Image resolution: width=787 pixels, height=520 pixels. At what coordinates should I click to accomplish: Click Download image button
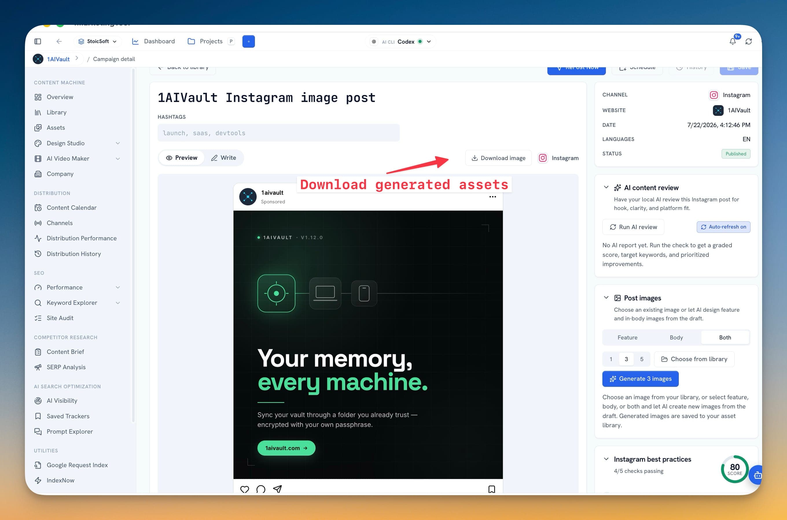(498, 158)
